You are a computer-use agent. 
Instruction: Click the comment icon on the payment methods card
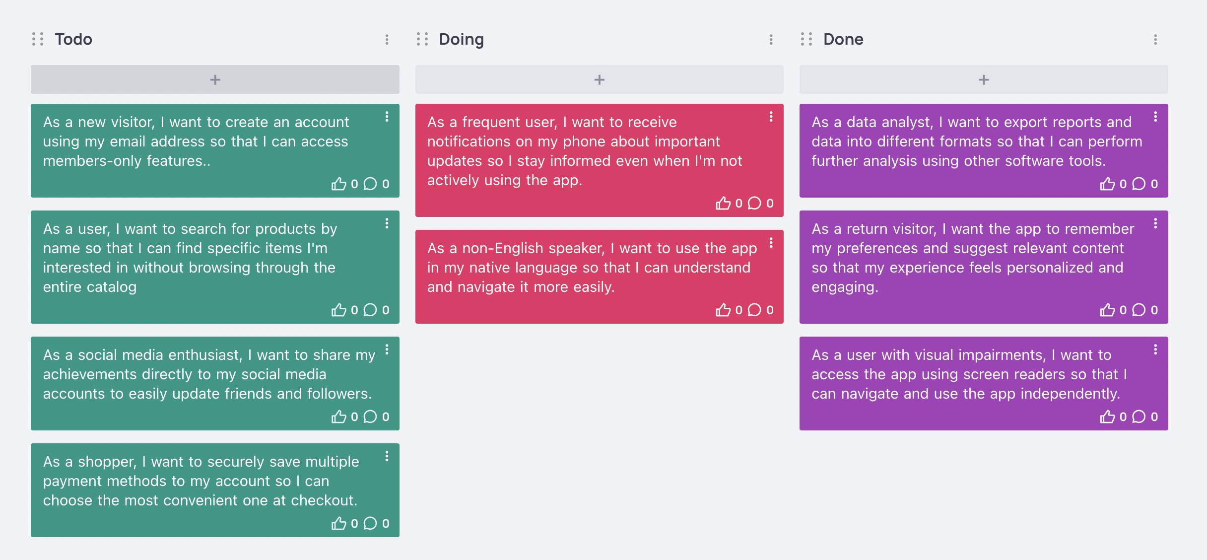coord(371,523)
